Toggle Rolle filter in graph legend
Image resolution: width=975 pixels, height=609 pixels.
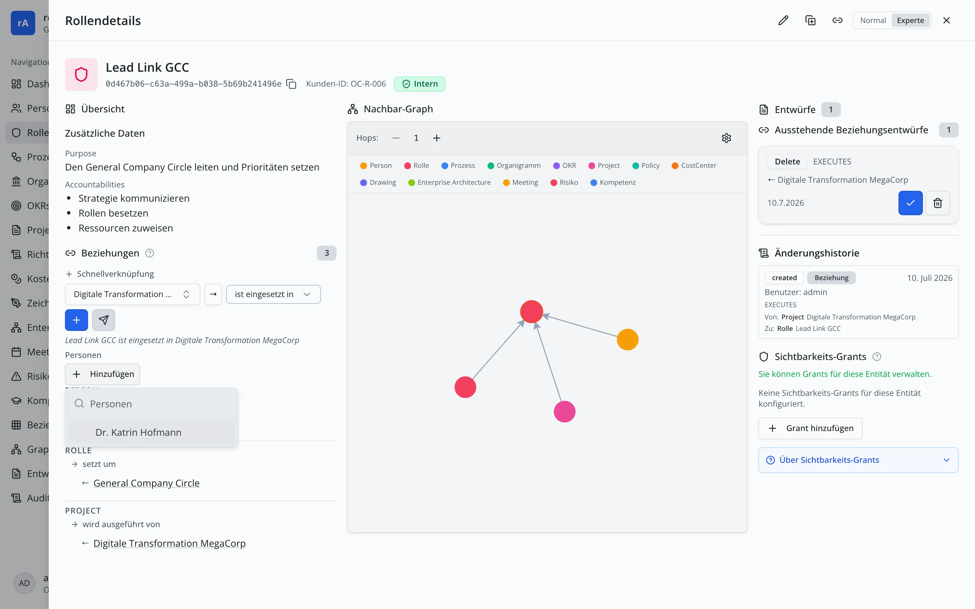pyautogui.click(x=417, y=165)
